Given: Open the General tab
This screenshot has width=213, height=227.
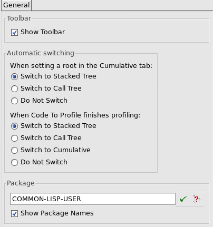Looking at the screenshot, I should click(16, 5).
